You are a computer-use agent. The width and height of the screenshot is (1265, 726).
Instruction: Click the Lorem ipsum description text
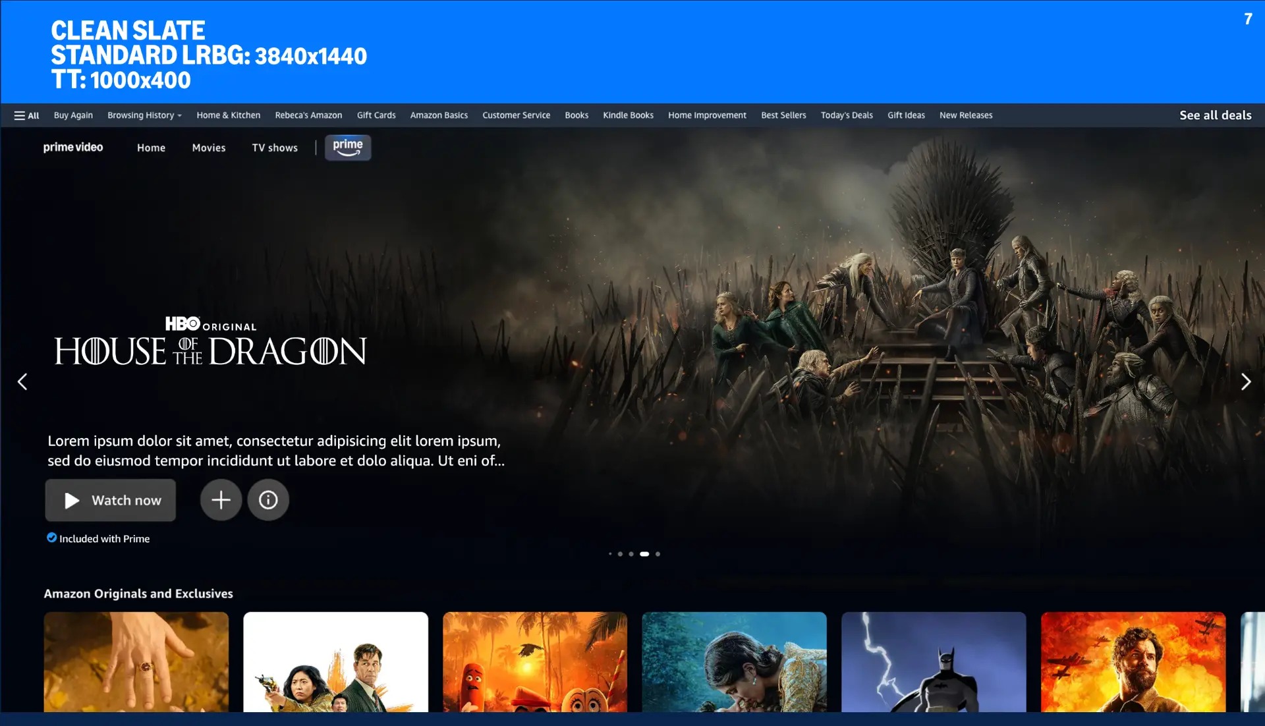coord(276,451)
